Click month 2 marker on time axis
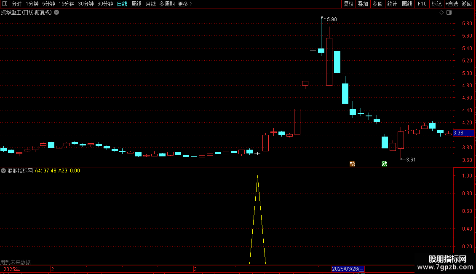Viewport: 476px width, 274px height. [x=53, y=269]
